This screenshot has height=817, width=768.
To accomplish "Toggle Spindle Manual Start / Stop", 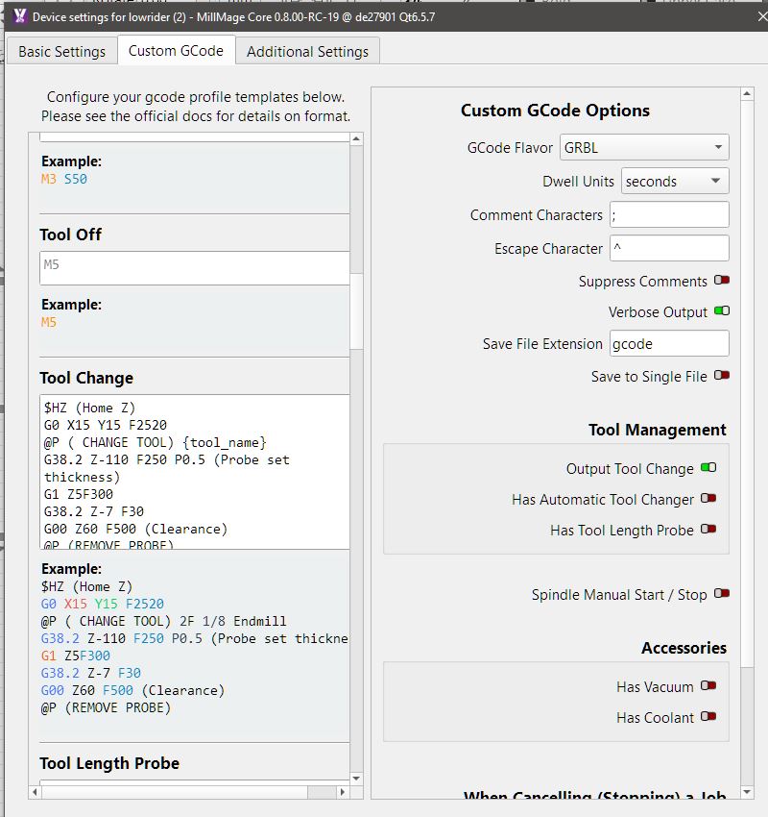I will (721, 594).
